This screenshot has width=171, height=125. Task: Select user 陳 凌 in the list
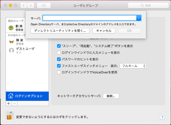click(27, 42)
